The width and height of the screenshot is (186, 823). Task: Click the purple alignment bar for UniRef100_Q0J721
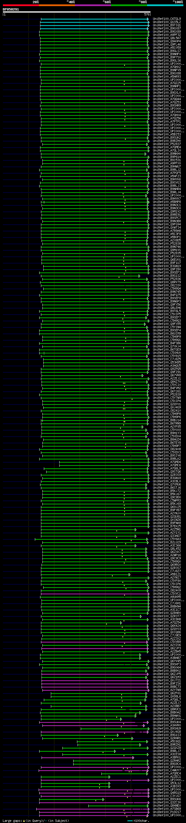pos(95,681)
